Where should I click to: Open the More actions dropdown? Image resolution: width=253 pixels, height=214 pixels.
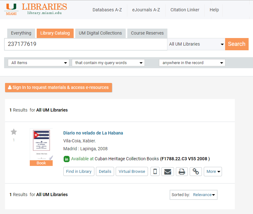pyautogui.click(x=213, y=172)
